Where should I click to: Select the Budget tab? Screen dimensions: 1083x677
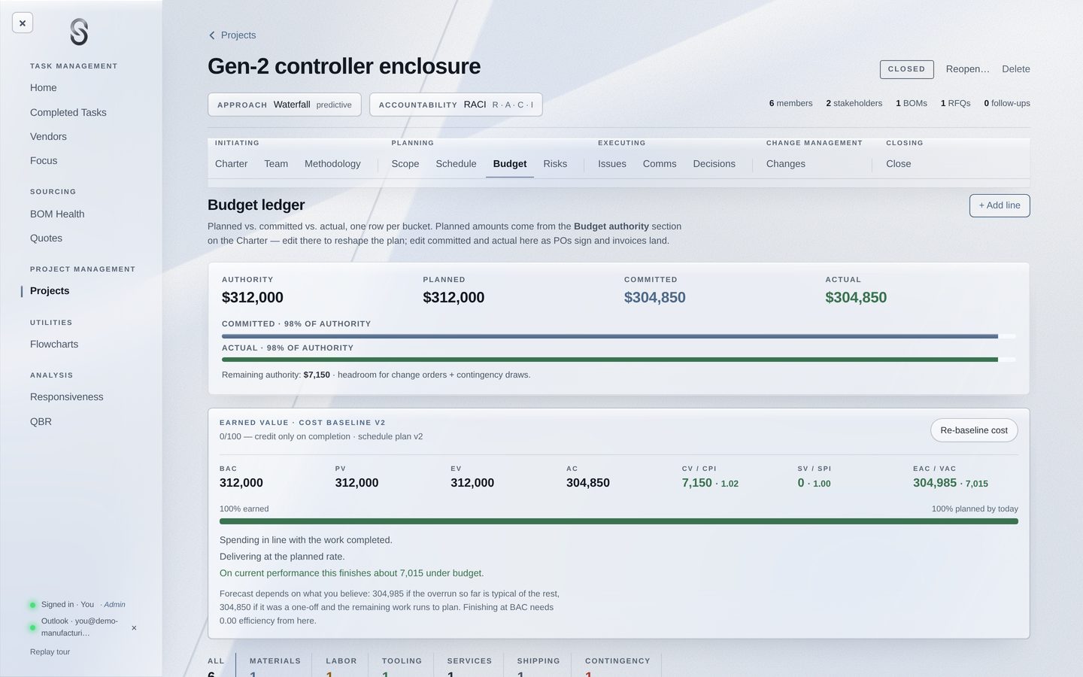(510, 164)
